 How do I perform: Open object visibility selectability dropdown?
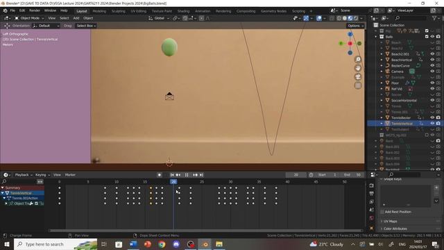coord(297,18)
